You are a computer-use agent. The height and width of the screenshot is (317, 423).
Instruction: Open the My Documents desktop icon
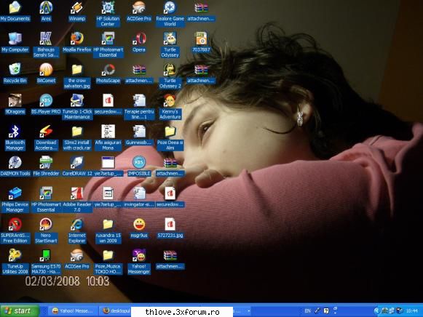[15, 12]
